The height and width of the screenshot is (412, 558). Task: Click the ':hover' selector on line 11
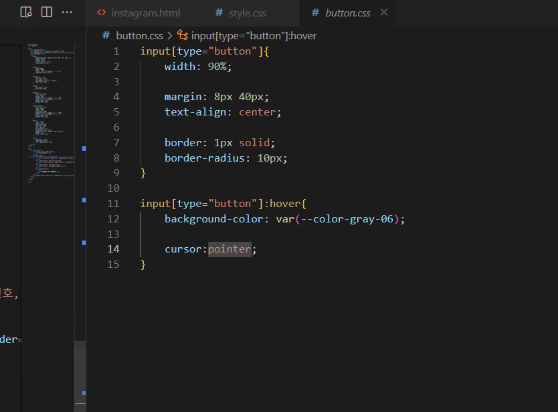point(282,204)
